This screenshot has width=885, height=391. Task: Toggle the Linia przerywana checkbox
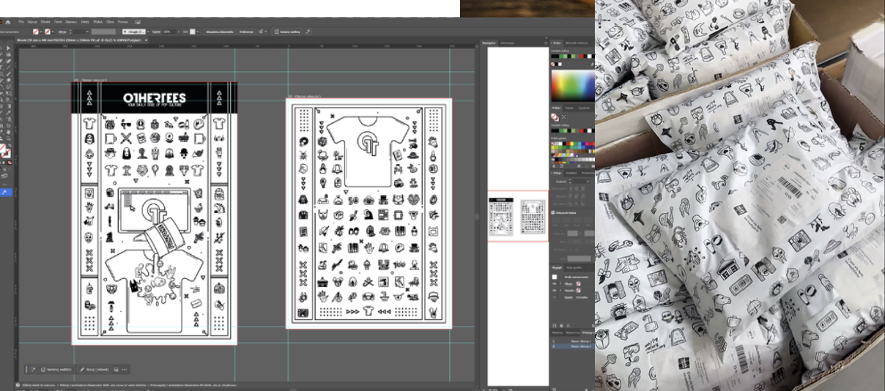pos(553,212)
